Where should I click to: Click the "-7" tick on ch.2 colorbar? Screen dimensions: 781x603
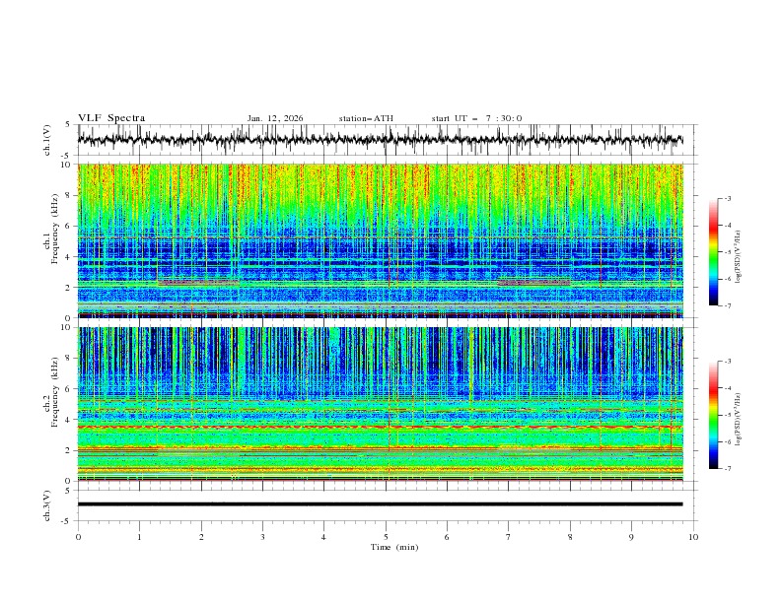pos(728,469)
